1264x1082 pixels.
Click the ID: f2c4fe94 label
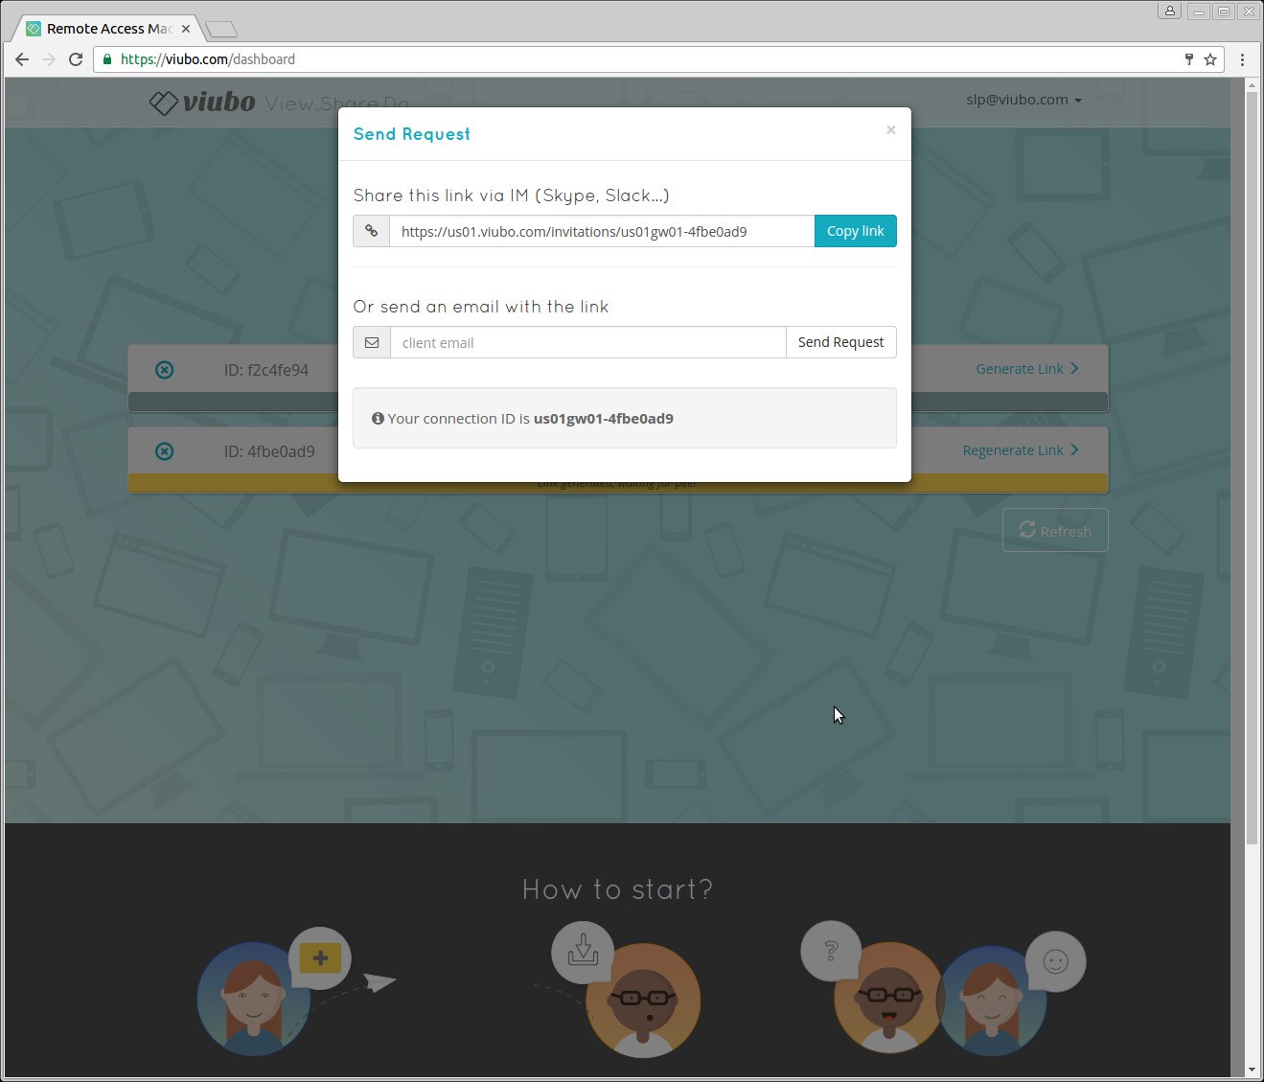[266, 370]
